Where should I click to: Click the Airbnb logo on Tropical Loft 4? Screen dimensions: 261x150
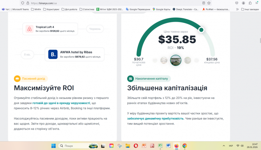pos(30,29)
